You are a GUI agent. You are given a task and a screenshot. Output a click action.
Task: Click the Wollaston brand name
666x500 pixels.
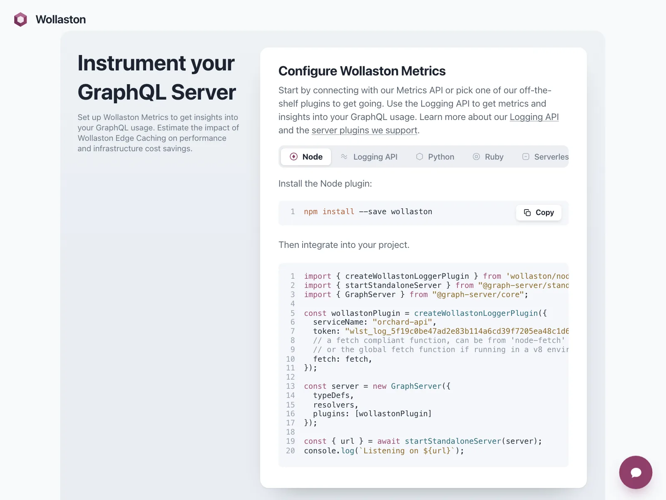tap(61, 20)
